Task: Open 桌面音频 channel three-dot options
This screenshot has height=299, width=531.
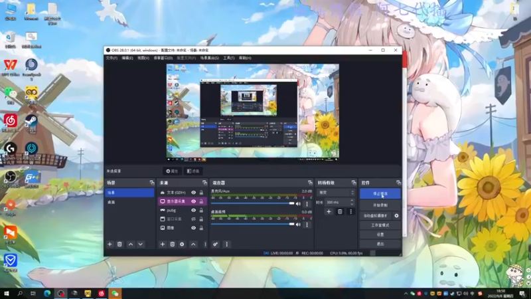Action: pos(307,225)
